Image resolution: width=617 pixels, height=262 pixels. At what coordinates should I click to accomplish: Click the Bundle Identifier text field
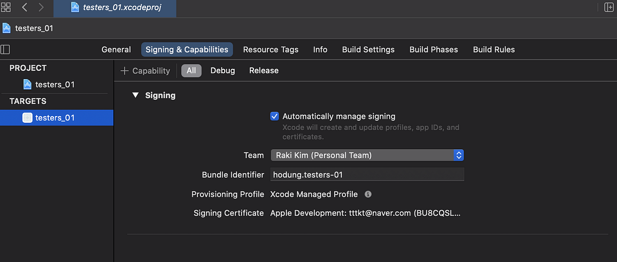[367, 175]
